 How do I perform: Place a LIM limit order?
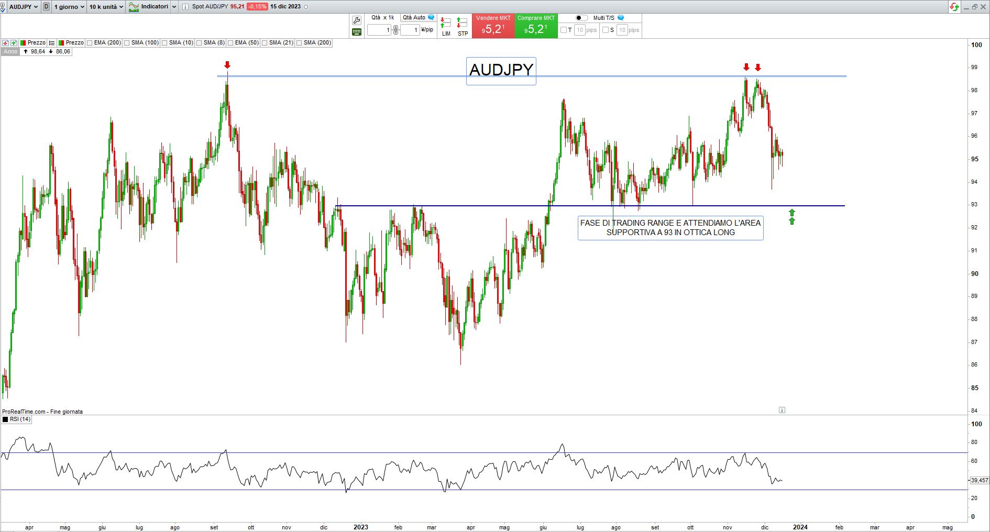[x=446, y=26]
